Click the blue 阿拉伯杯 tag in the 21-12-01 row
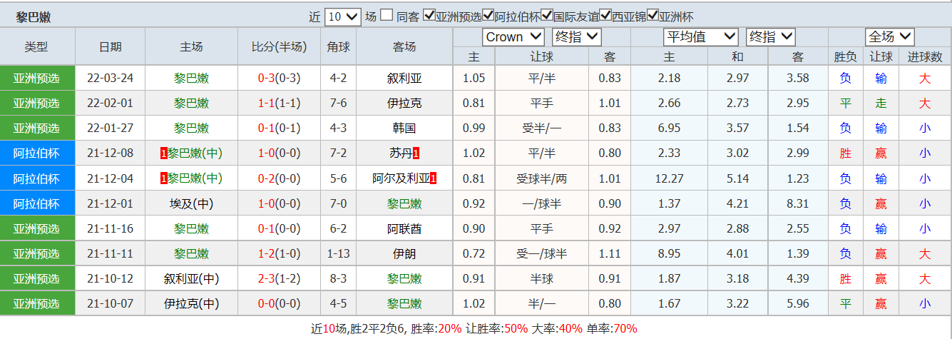This screenshot has width=952, height=339. [x=37, y=203]
